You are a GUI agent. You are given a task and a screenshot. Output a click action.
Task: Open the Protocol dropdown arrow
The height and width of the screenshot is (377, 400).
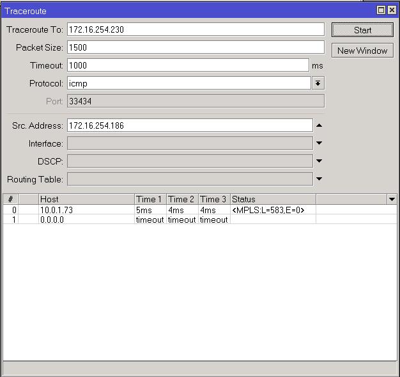click(318, 83)
